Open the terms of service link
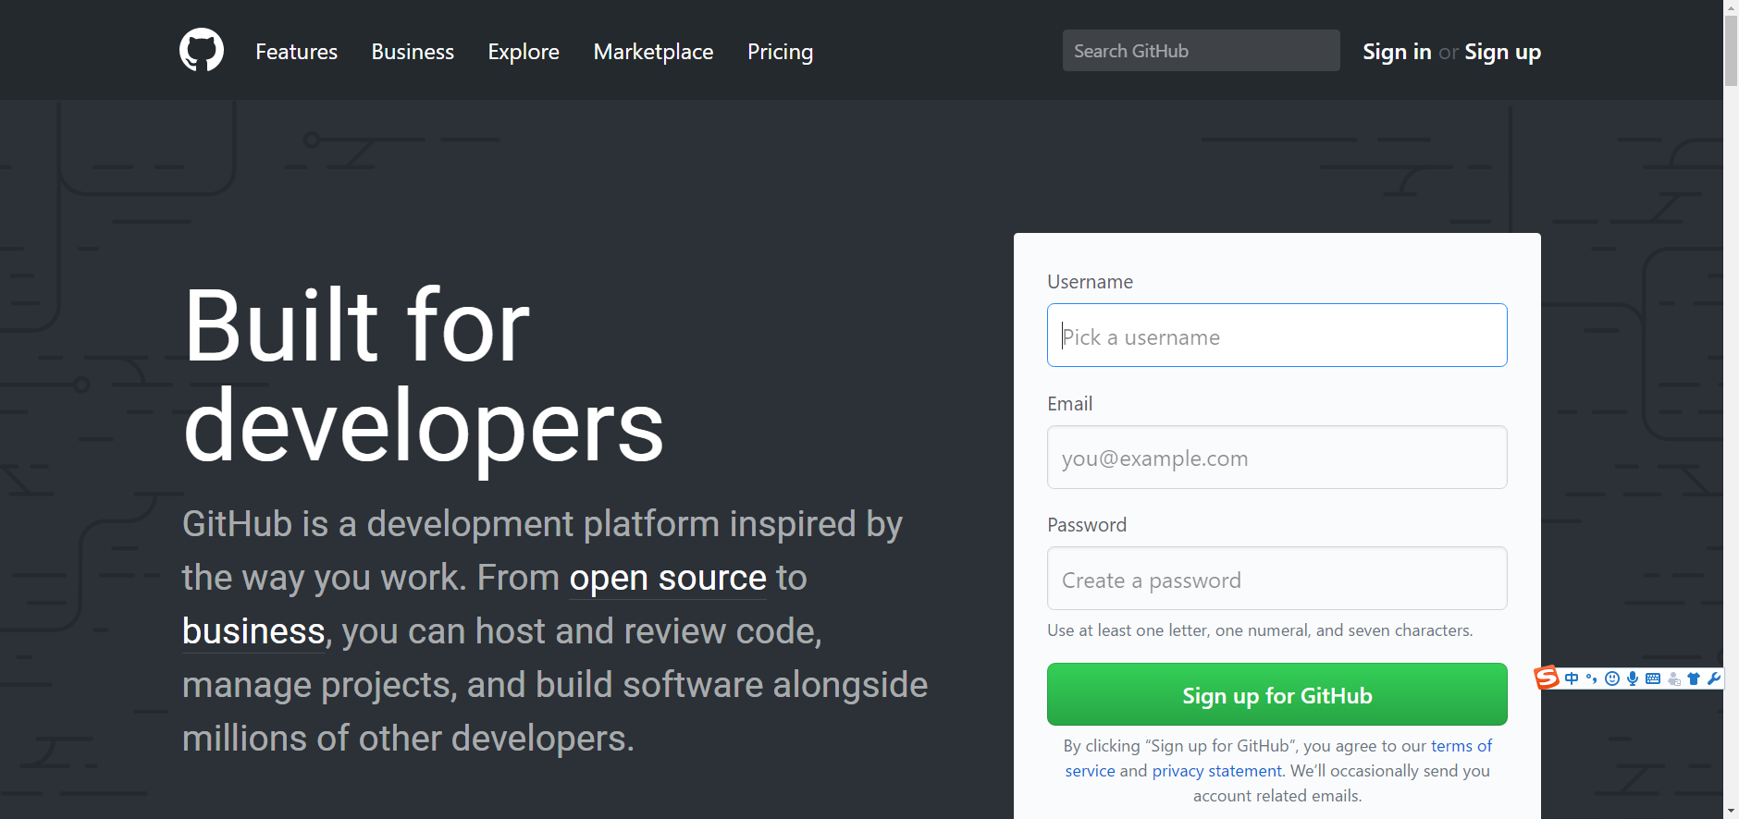Viewport: 1739px width, 819px height. coord(1461,746)
